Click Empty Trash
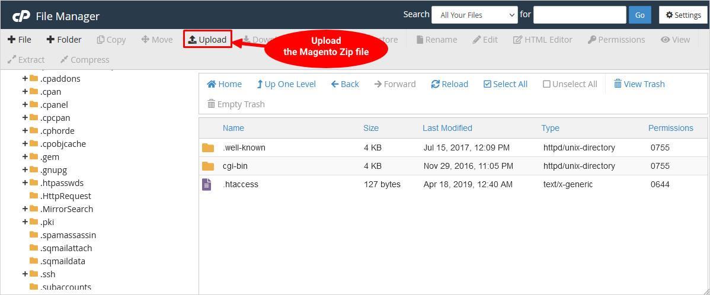The image size is (710, 295). [x=236, y=104]
